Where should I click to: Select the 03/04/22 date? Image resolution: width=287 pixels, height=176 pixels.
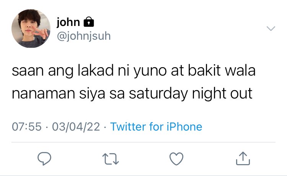click(x=76, y=127)
